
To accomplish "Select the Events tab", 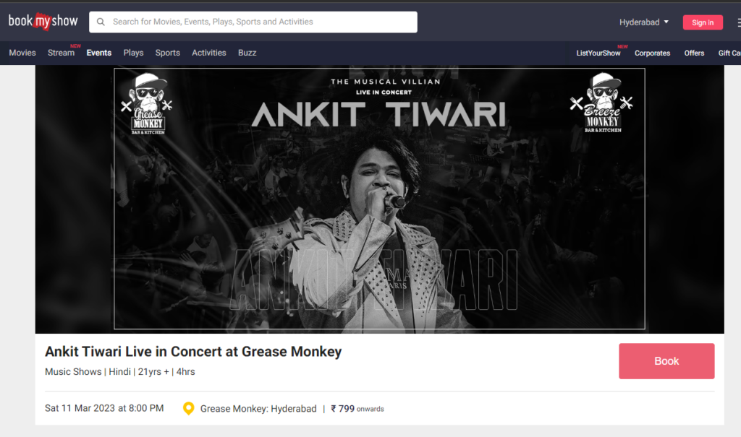I will (98, 53).
